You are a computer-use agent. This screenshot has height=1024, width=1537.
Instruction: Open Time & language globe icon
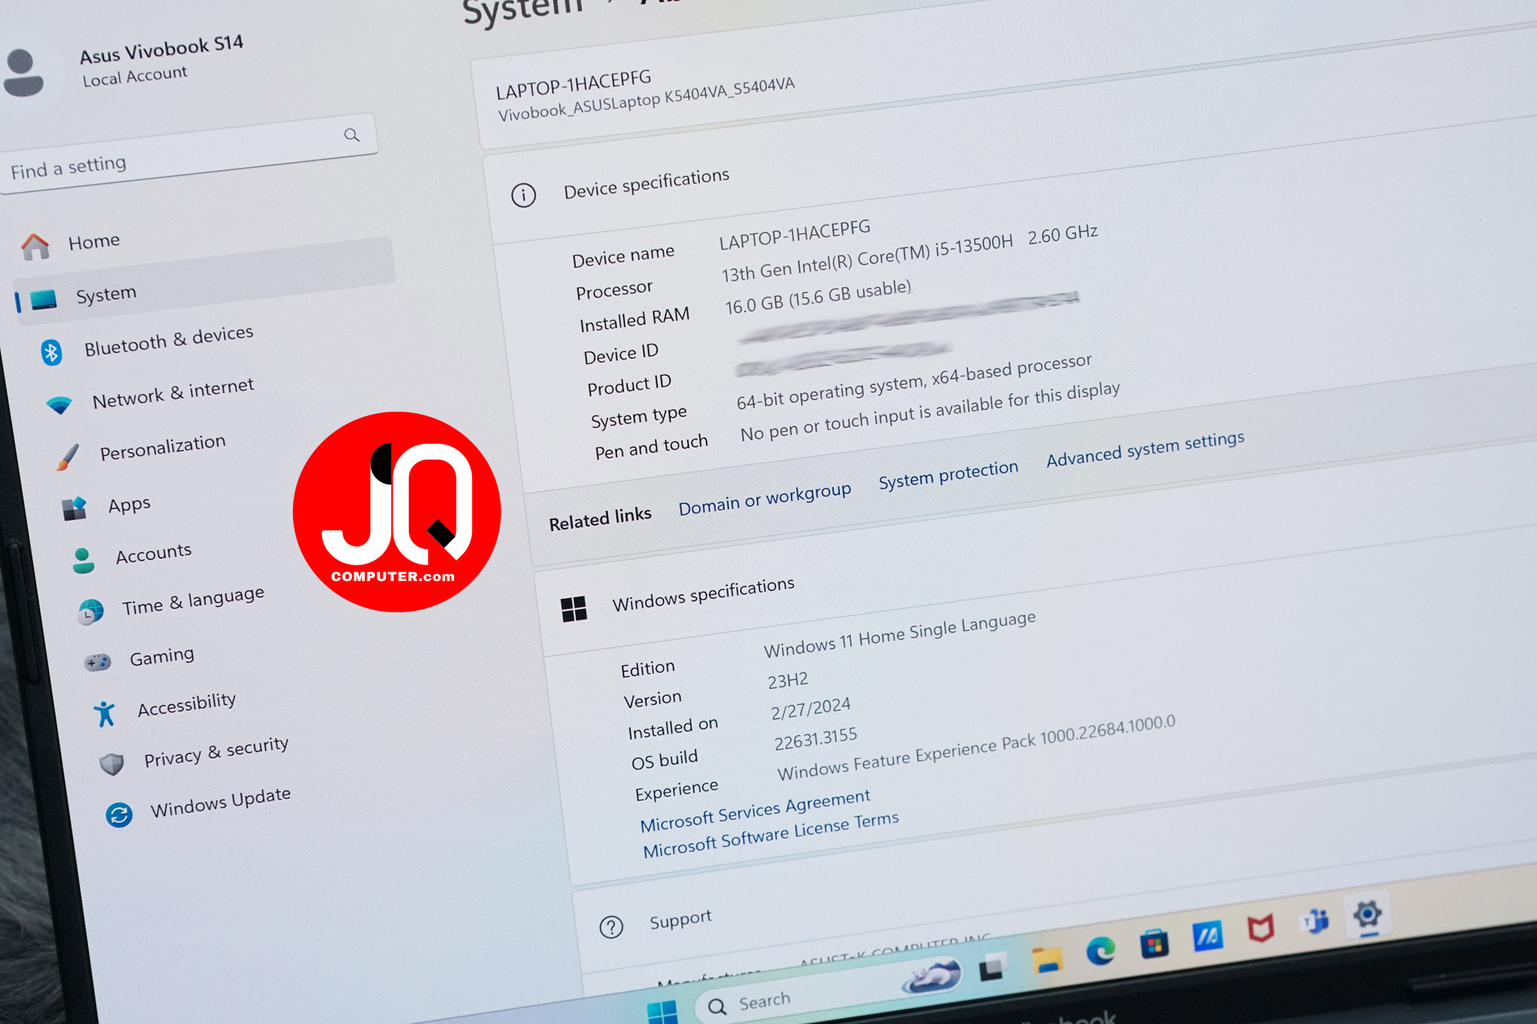click(91, 612)
